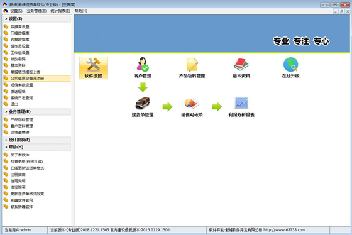The image size is (352, 235).
Task: Open the 软件设置 wrench icon
Action: 94,68
